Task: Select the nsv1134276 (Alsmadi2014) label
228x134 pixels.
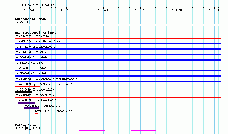Action: pos(54,111)
